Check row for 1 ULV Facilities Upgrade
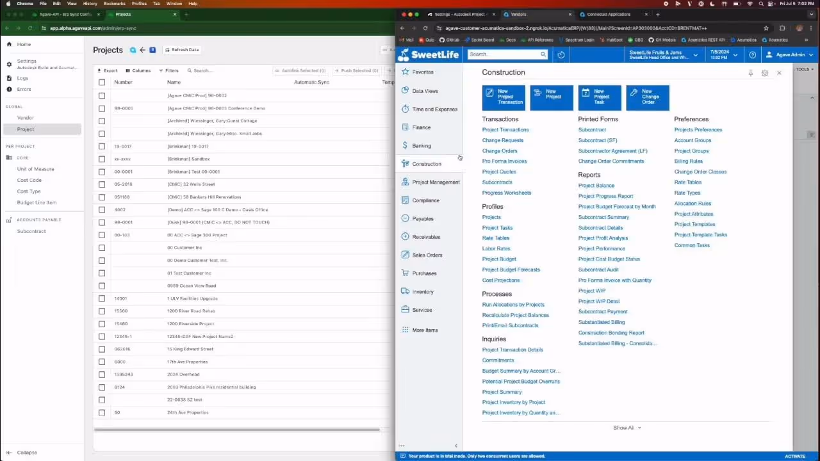Viewport: 820px width, 461px height. [102, 298]
